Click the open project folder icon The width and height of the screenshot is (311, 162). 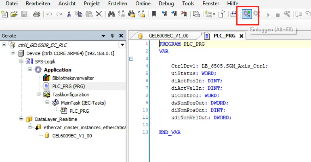click(x=14, y=14)
